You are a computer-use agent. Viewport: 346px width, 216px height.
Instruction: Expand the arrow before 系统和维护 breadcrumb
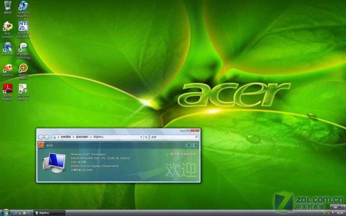click(74, 137)
